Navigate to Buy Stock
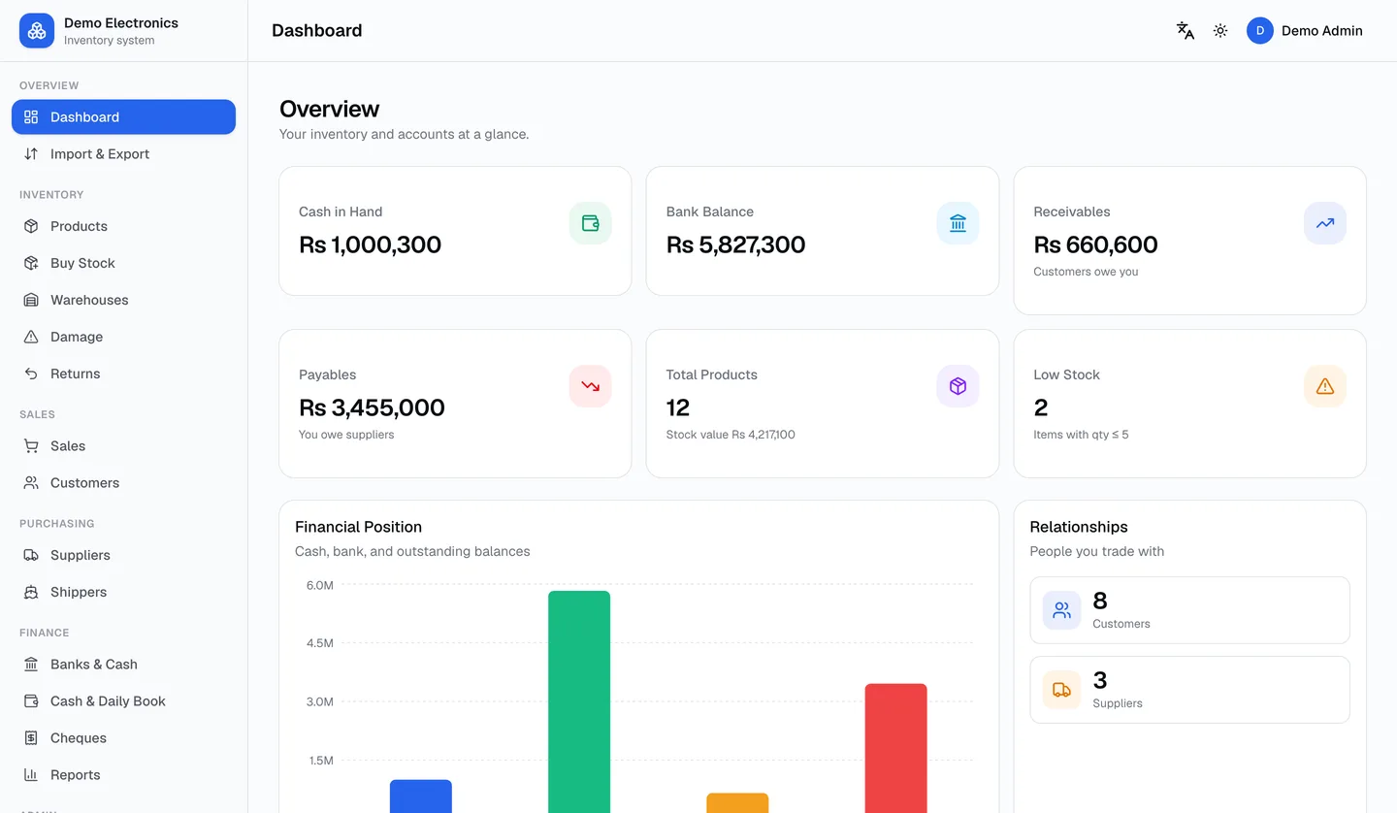 click(x=123, y=263)
